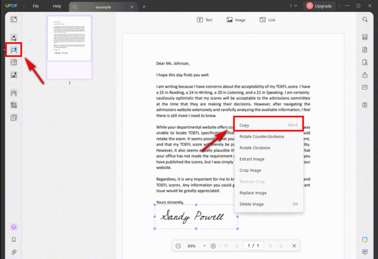The height and width of the screenshot is (259, 378).
Task: Choose Replace Image in context menu
Action: (x=269, y=193)
